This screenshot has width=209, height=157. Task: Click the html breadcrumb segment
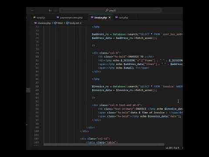point(58,23)
